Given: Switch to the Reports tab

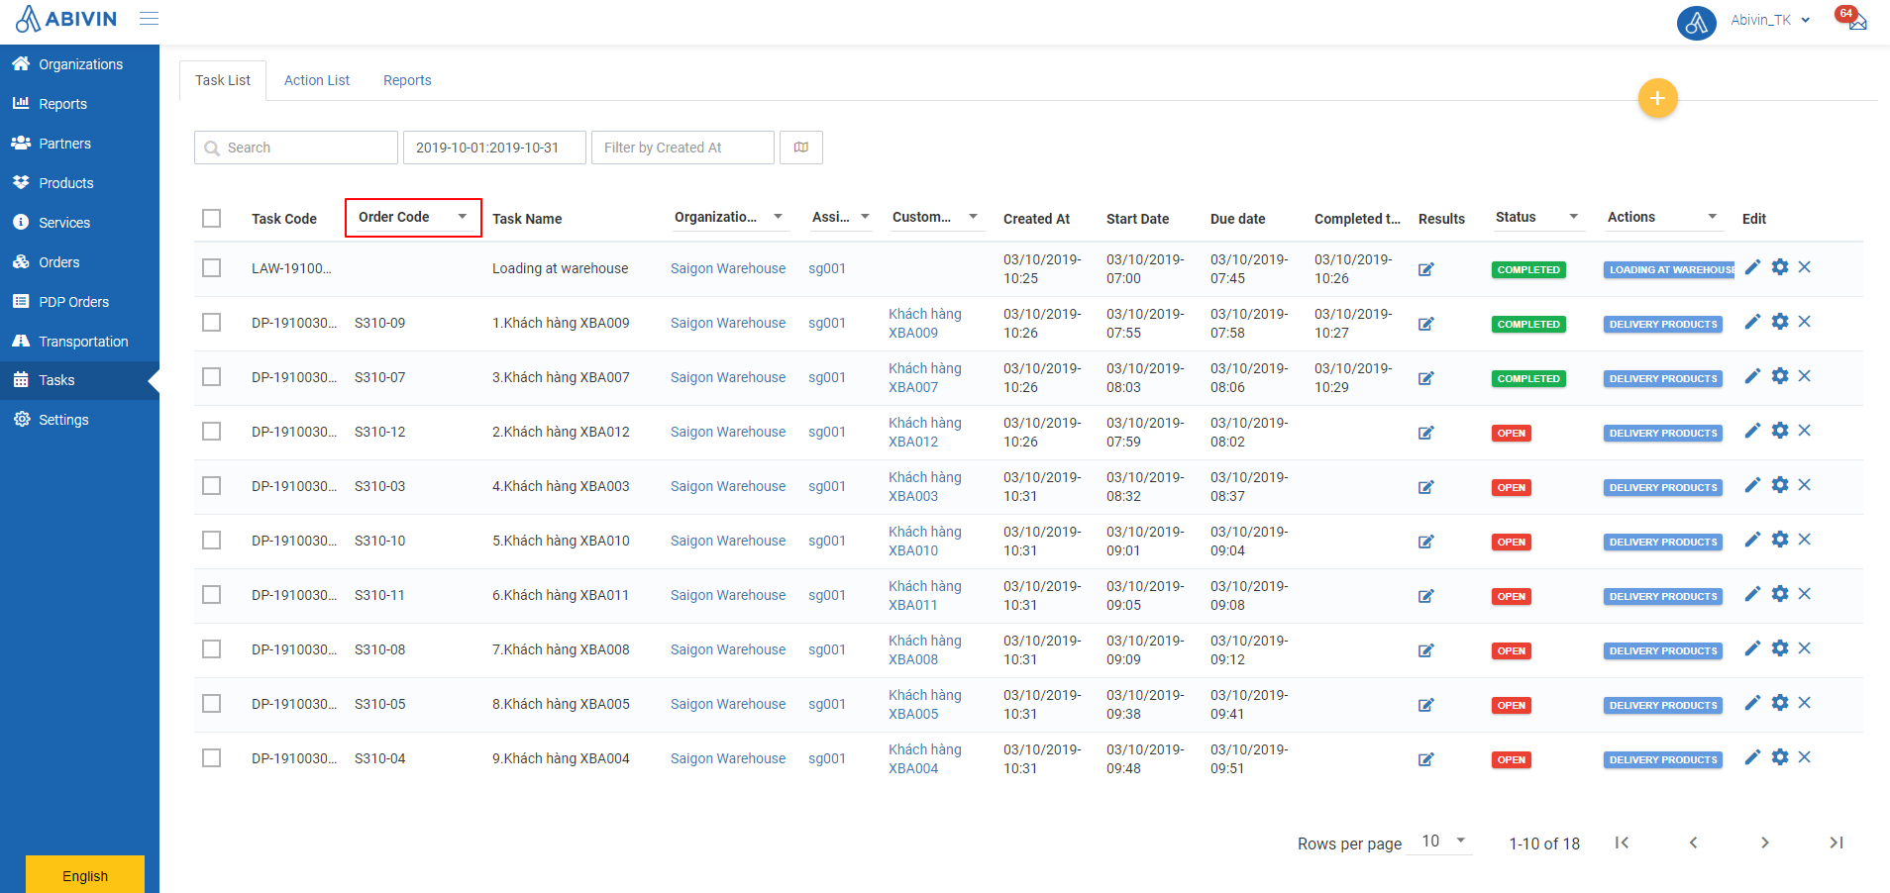Looking at the screenshot, I should (407, 80).
